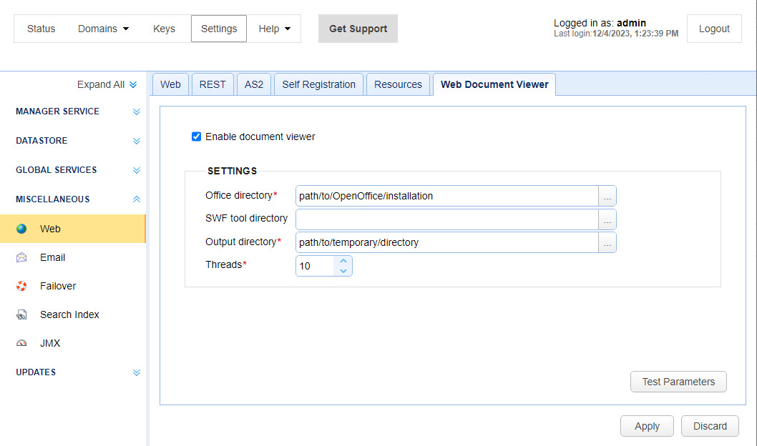Viewport: 757px width, 446px height.
Task: Select the Email envelope icon
Action: click(x=22, y=257)
